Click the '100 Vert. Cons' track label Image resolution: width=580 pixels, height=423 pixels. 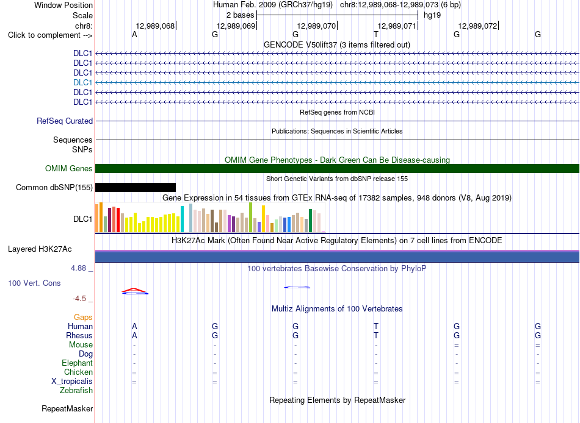click(x=34, y=283)
